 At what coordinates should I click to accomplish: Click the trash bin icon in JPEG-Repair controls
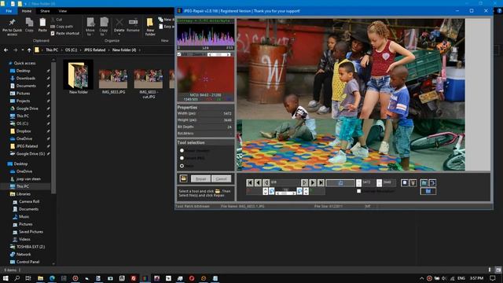(x=413, y=182)
